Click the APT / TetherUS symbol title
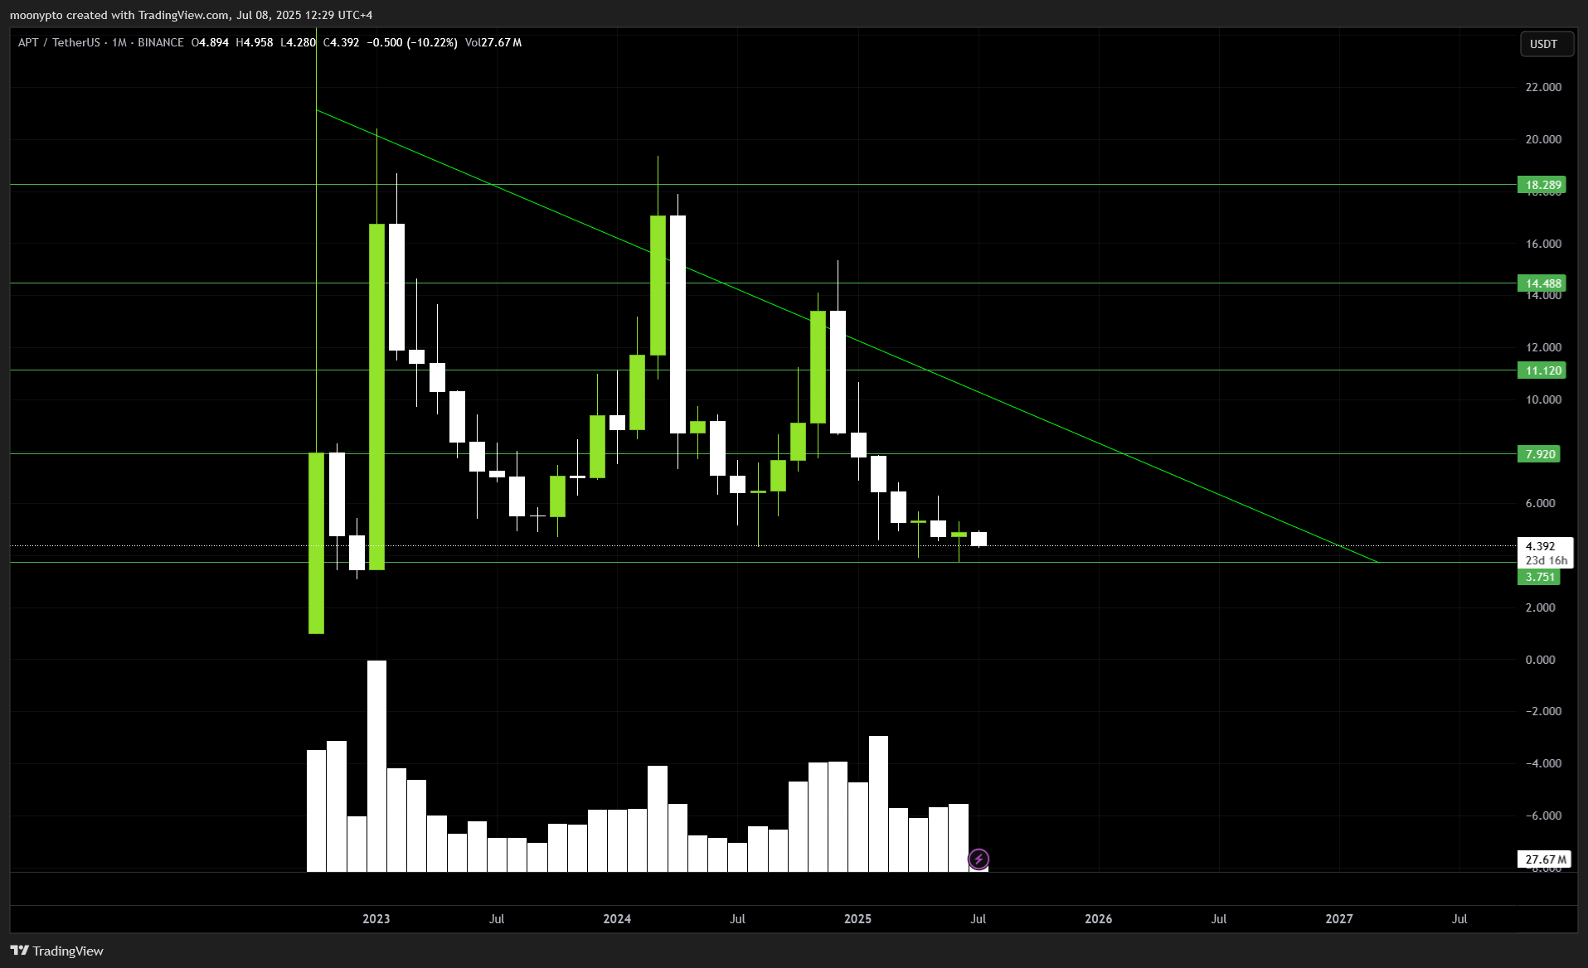This screenshot has width=1588, height=968. pyautogui.click(x=59, y=42)
